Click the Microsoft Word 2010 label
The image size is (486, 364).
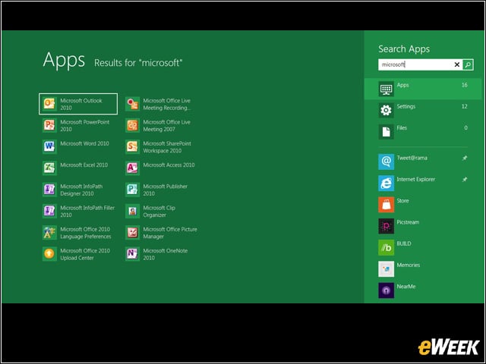[84, 143]
